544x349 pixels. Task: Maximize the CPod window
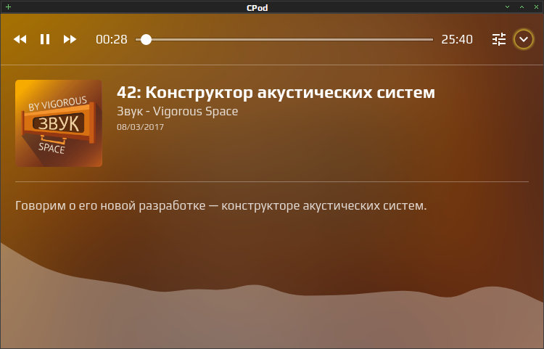point(522,7)
